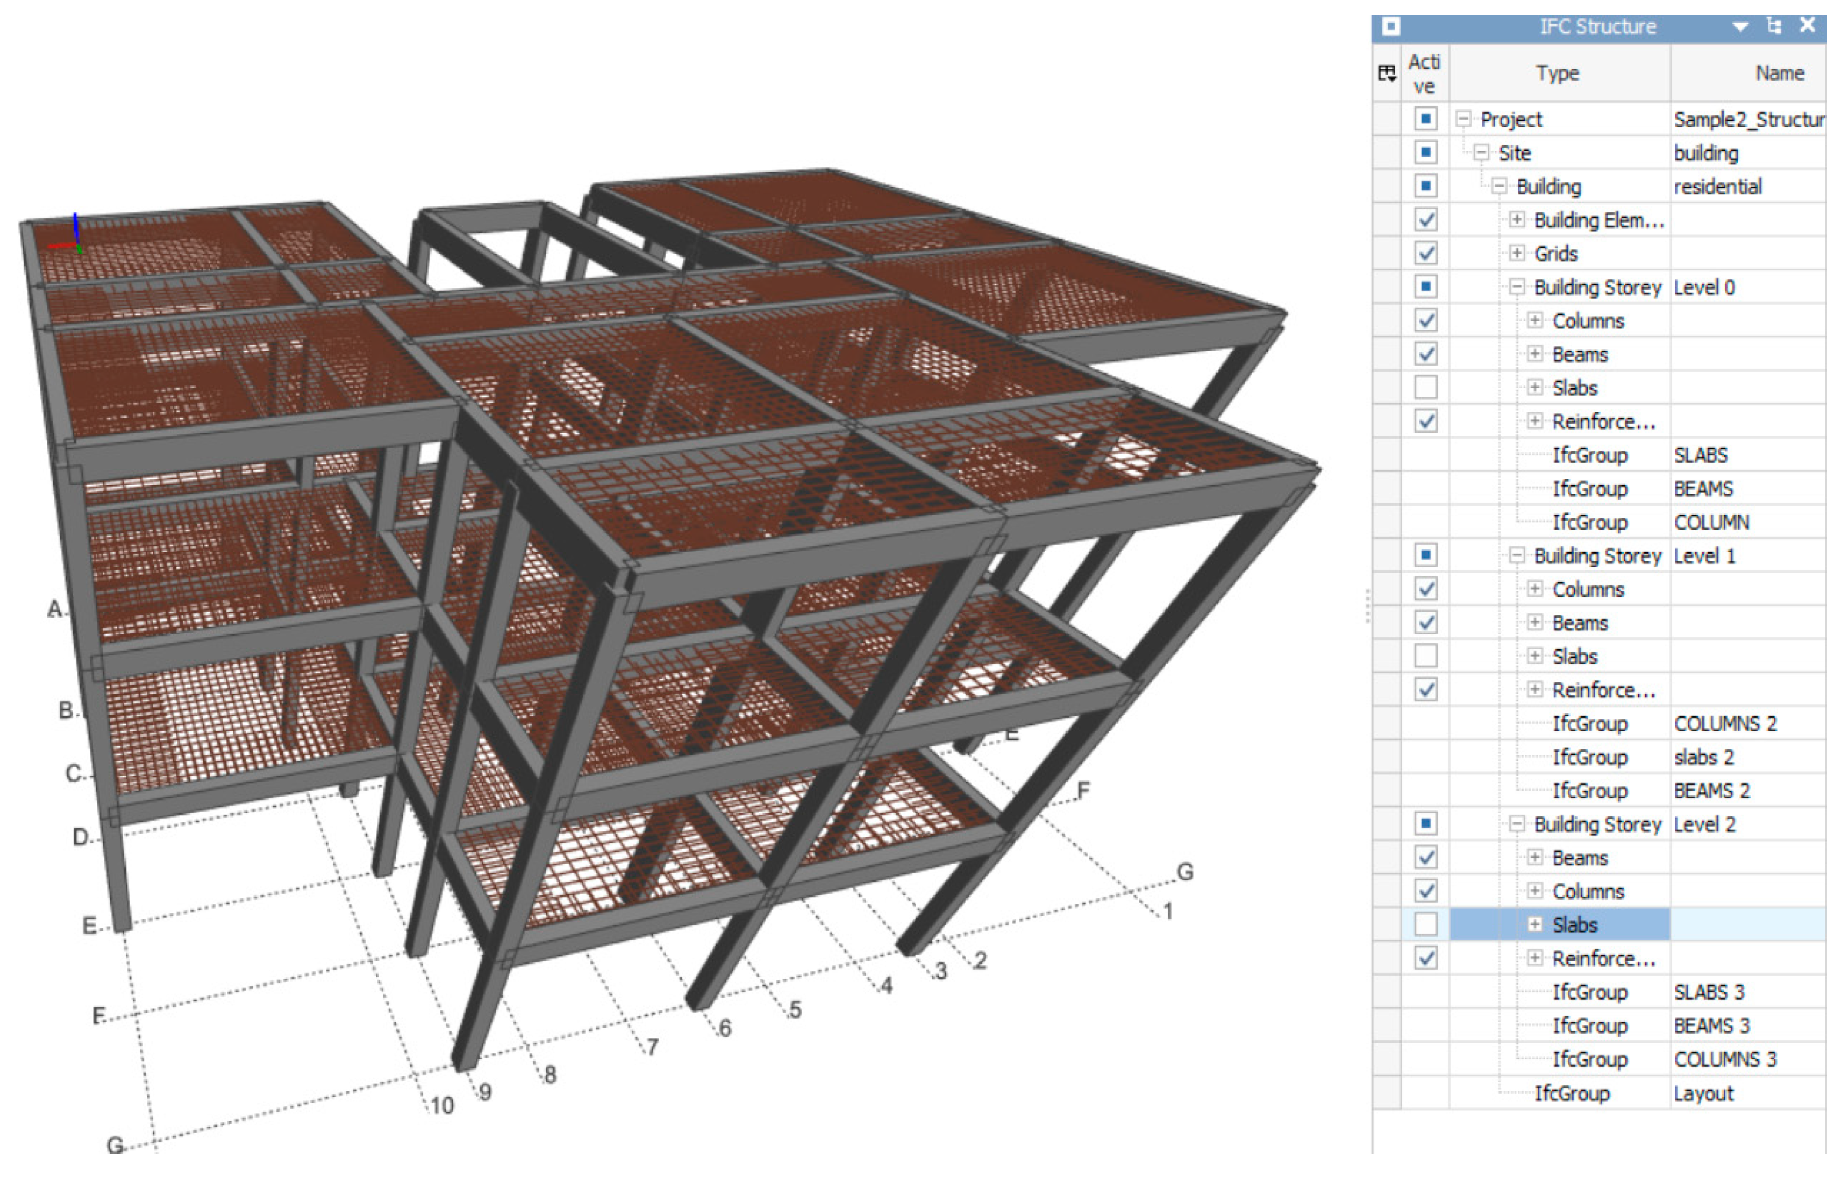Collapse the Level 1 Building Storey node

coord(1515,555)
